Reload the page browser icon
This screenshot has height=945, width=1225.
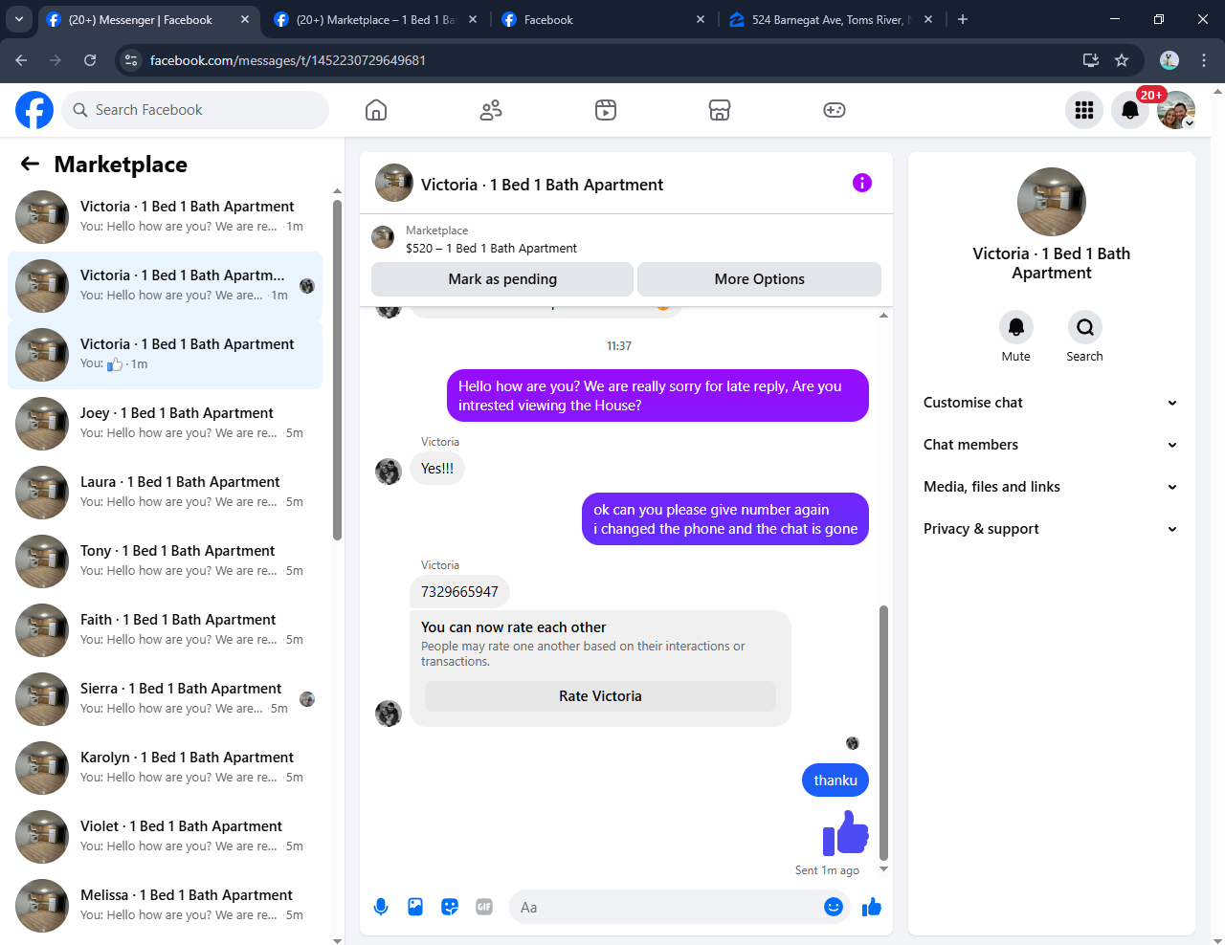[90, 60]
